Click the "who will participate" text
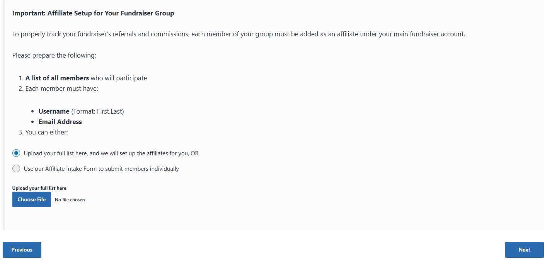552x262 pixels. point(119,78)
